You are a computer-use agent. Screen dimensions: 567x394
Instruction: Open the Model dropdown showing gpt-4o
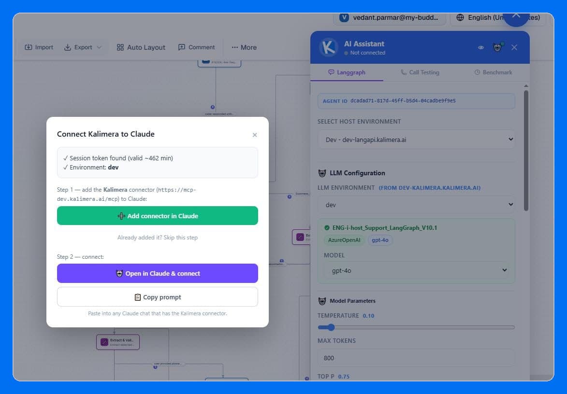[x=416, y=270]
